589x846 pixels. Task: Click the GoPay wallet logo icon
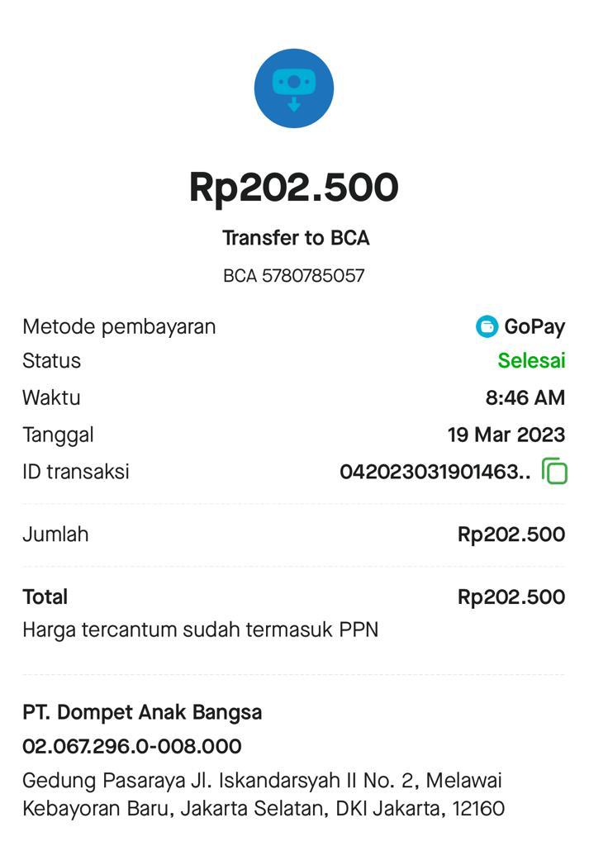(x=487, y=326)
